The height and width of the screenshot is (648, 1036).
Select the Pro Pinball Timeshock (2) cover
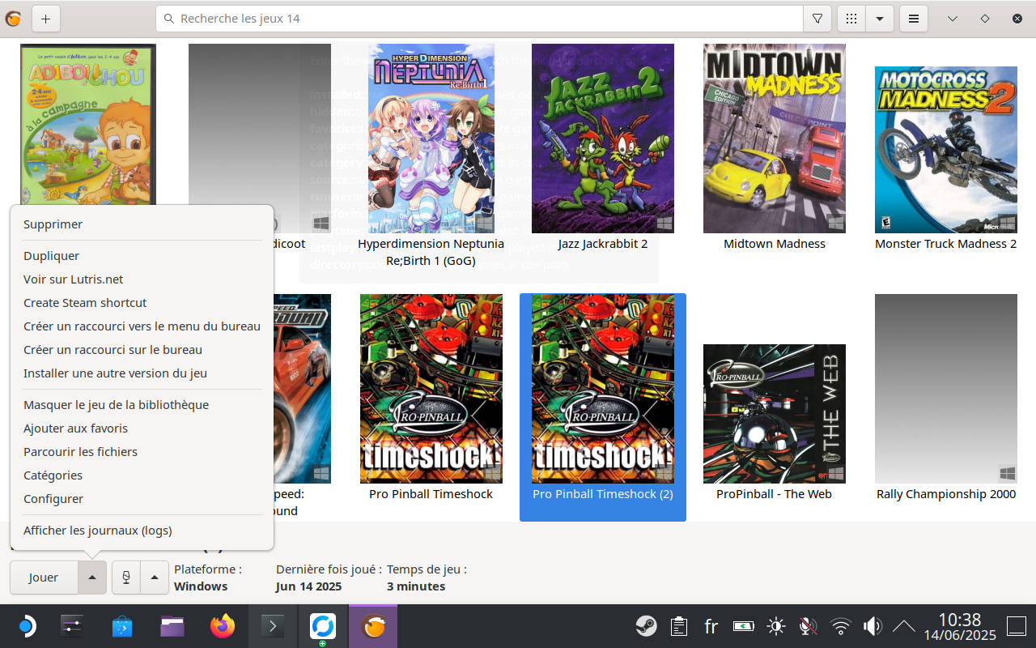(x=603, y=389)
